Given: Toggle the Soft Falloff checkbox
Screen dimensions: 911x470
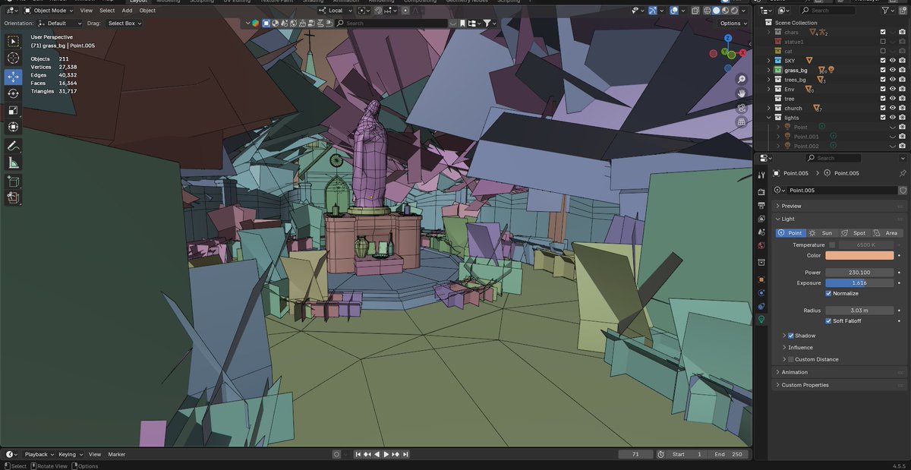Looking at the screenshot, I should coord(829,320).
